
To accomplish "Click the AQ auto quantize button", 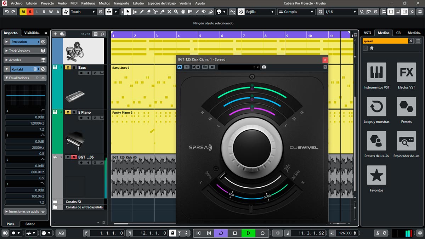I will coord(61,233).
